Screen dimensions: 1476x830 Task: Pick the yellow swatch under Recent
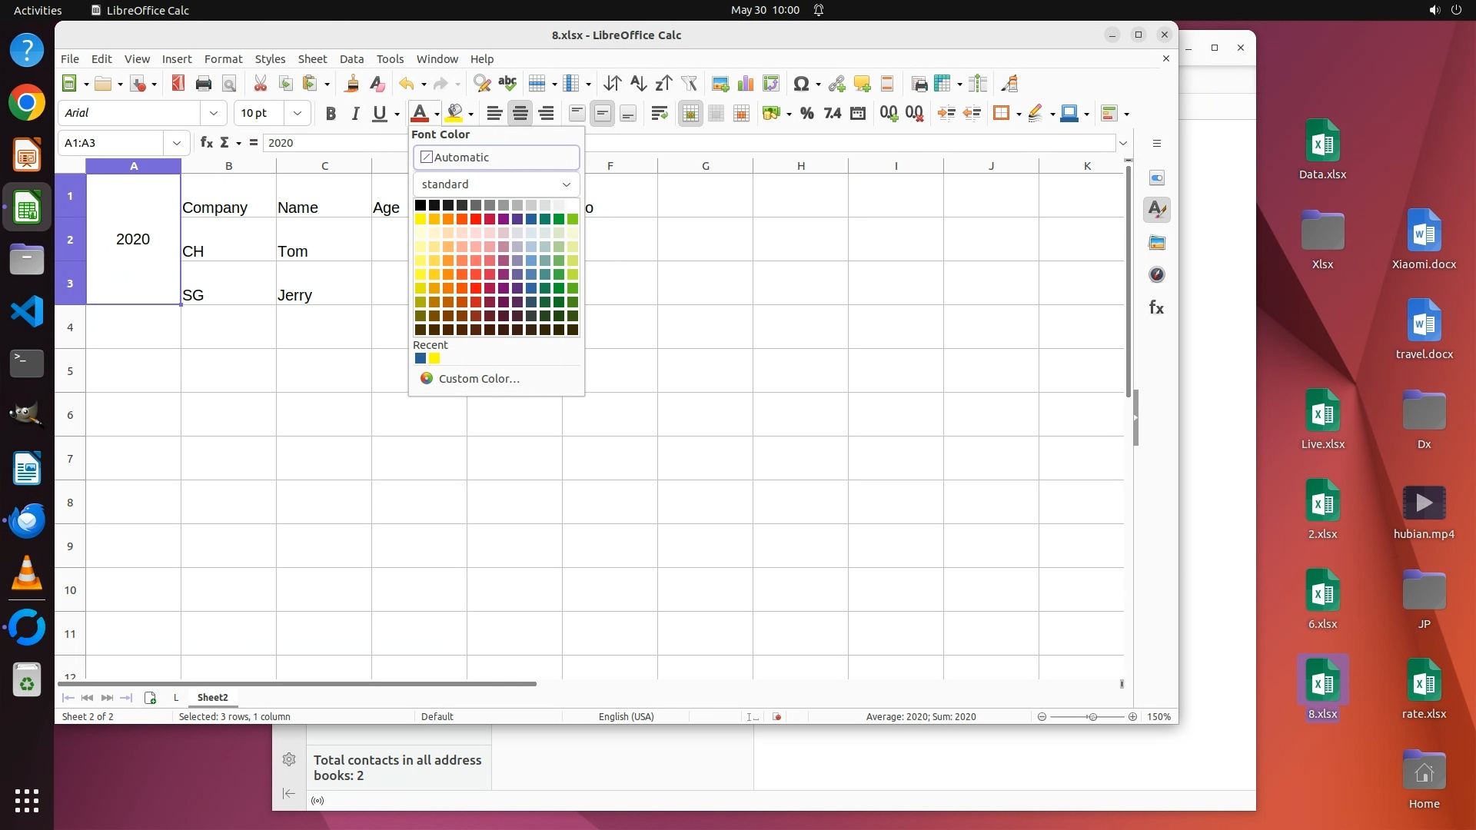(x=434, y=358)
